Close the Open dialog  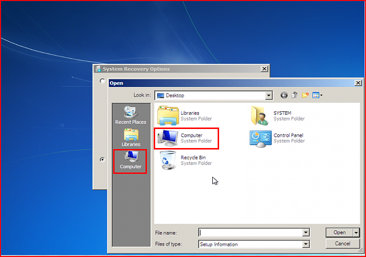(358, 83)
